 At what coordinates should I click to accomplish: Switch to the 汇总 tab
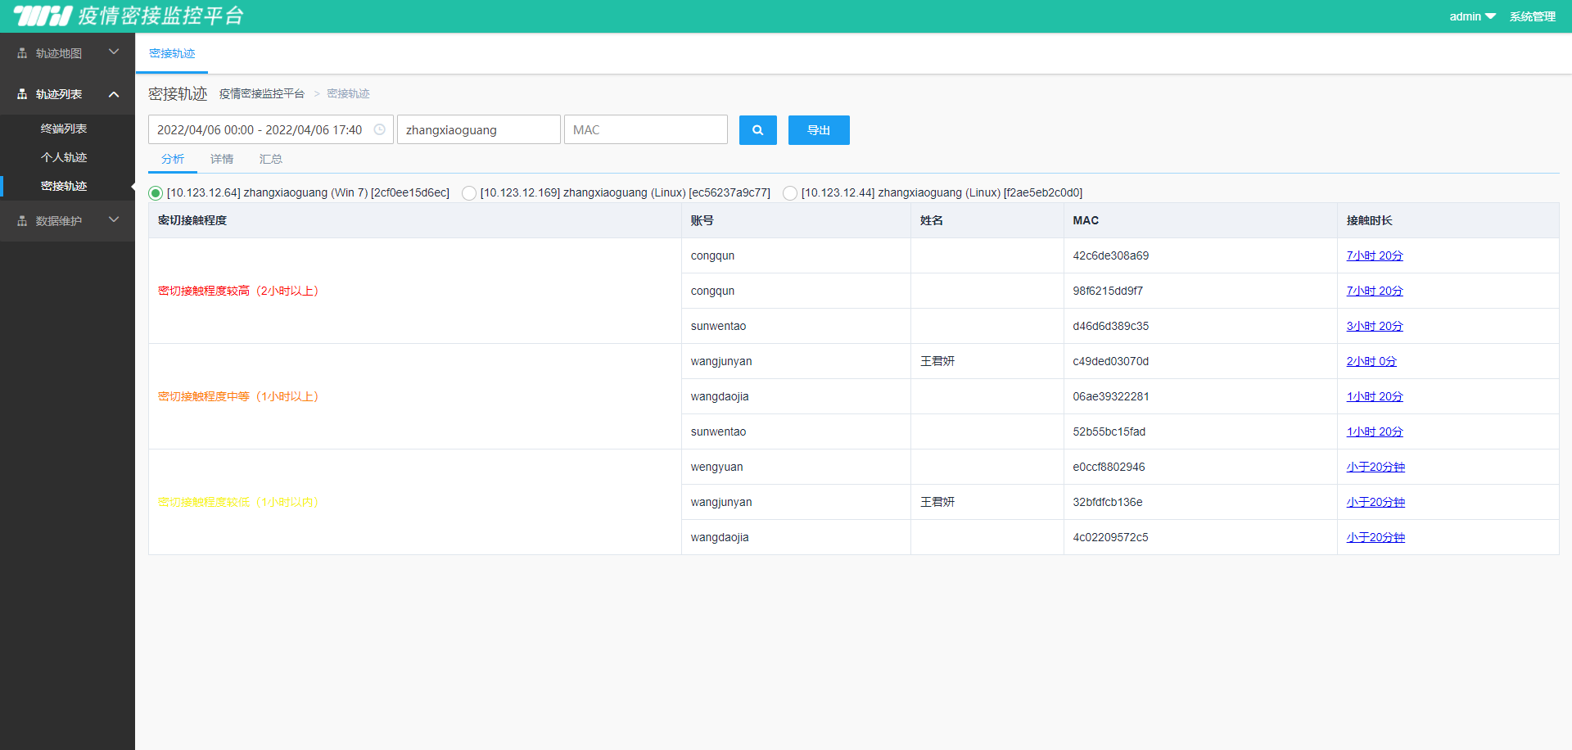click(271, 159)
